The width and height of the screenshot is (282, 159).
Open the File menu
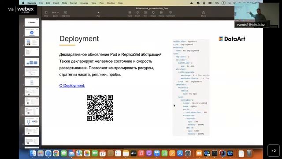pos(41,3)
